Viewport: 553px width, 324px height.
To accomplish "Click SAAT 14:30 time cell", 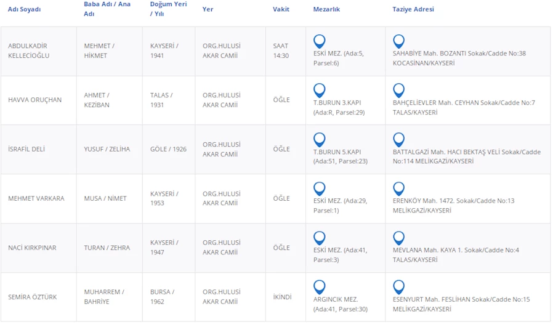I will coord(281,51).
